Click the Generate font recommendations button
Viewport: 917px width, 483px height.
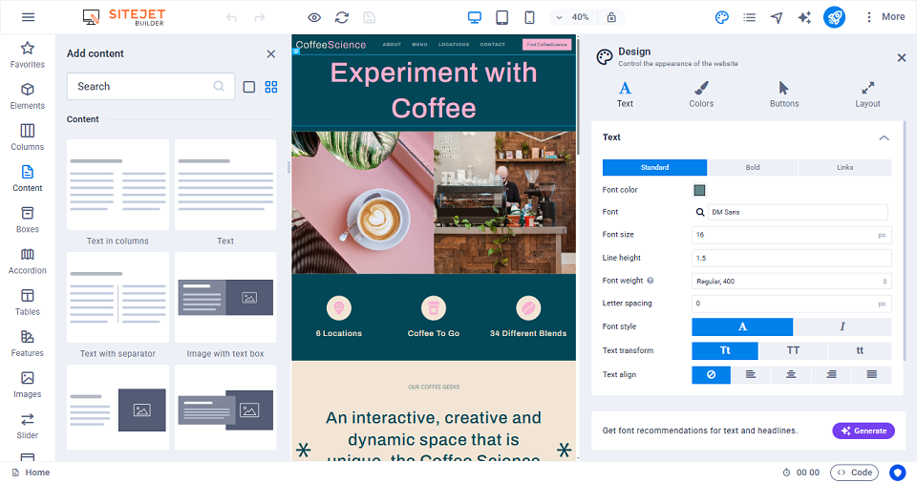[863, 430]
